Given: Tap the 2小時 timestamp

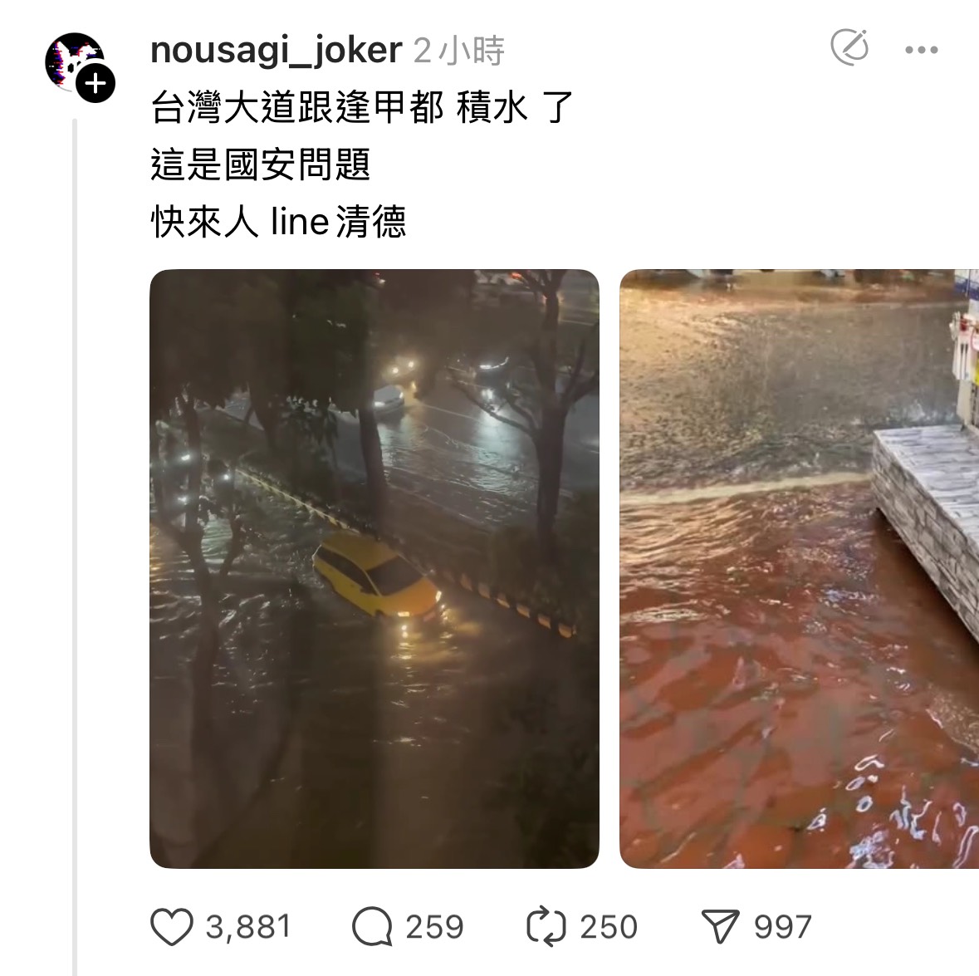Looking at the screenshot, I should [x=459, y=51].
